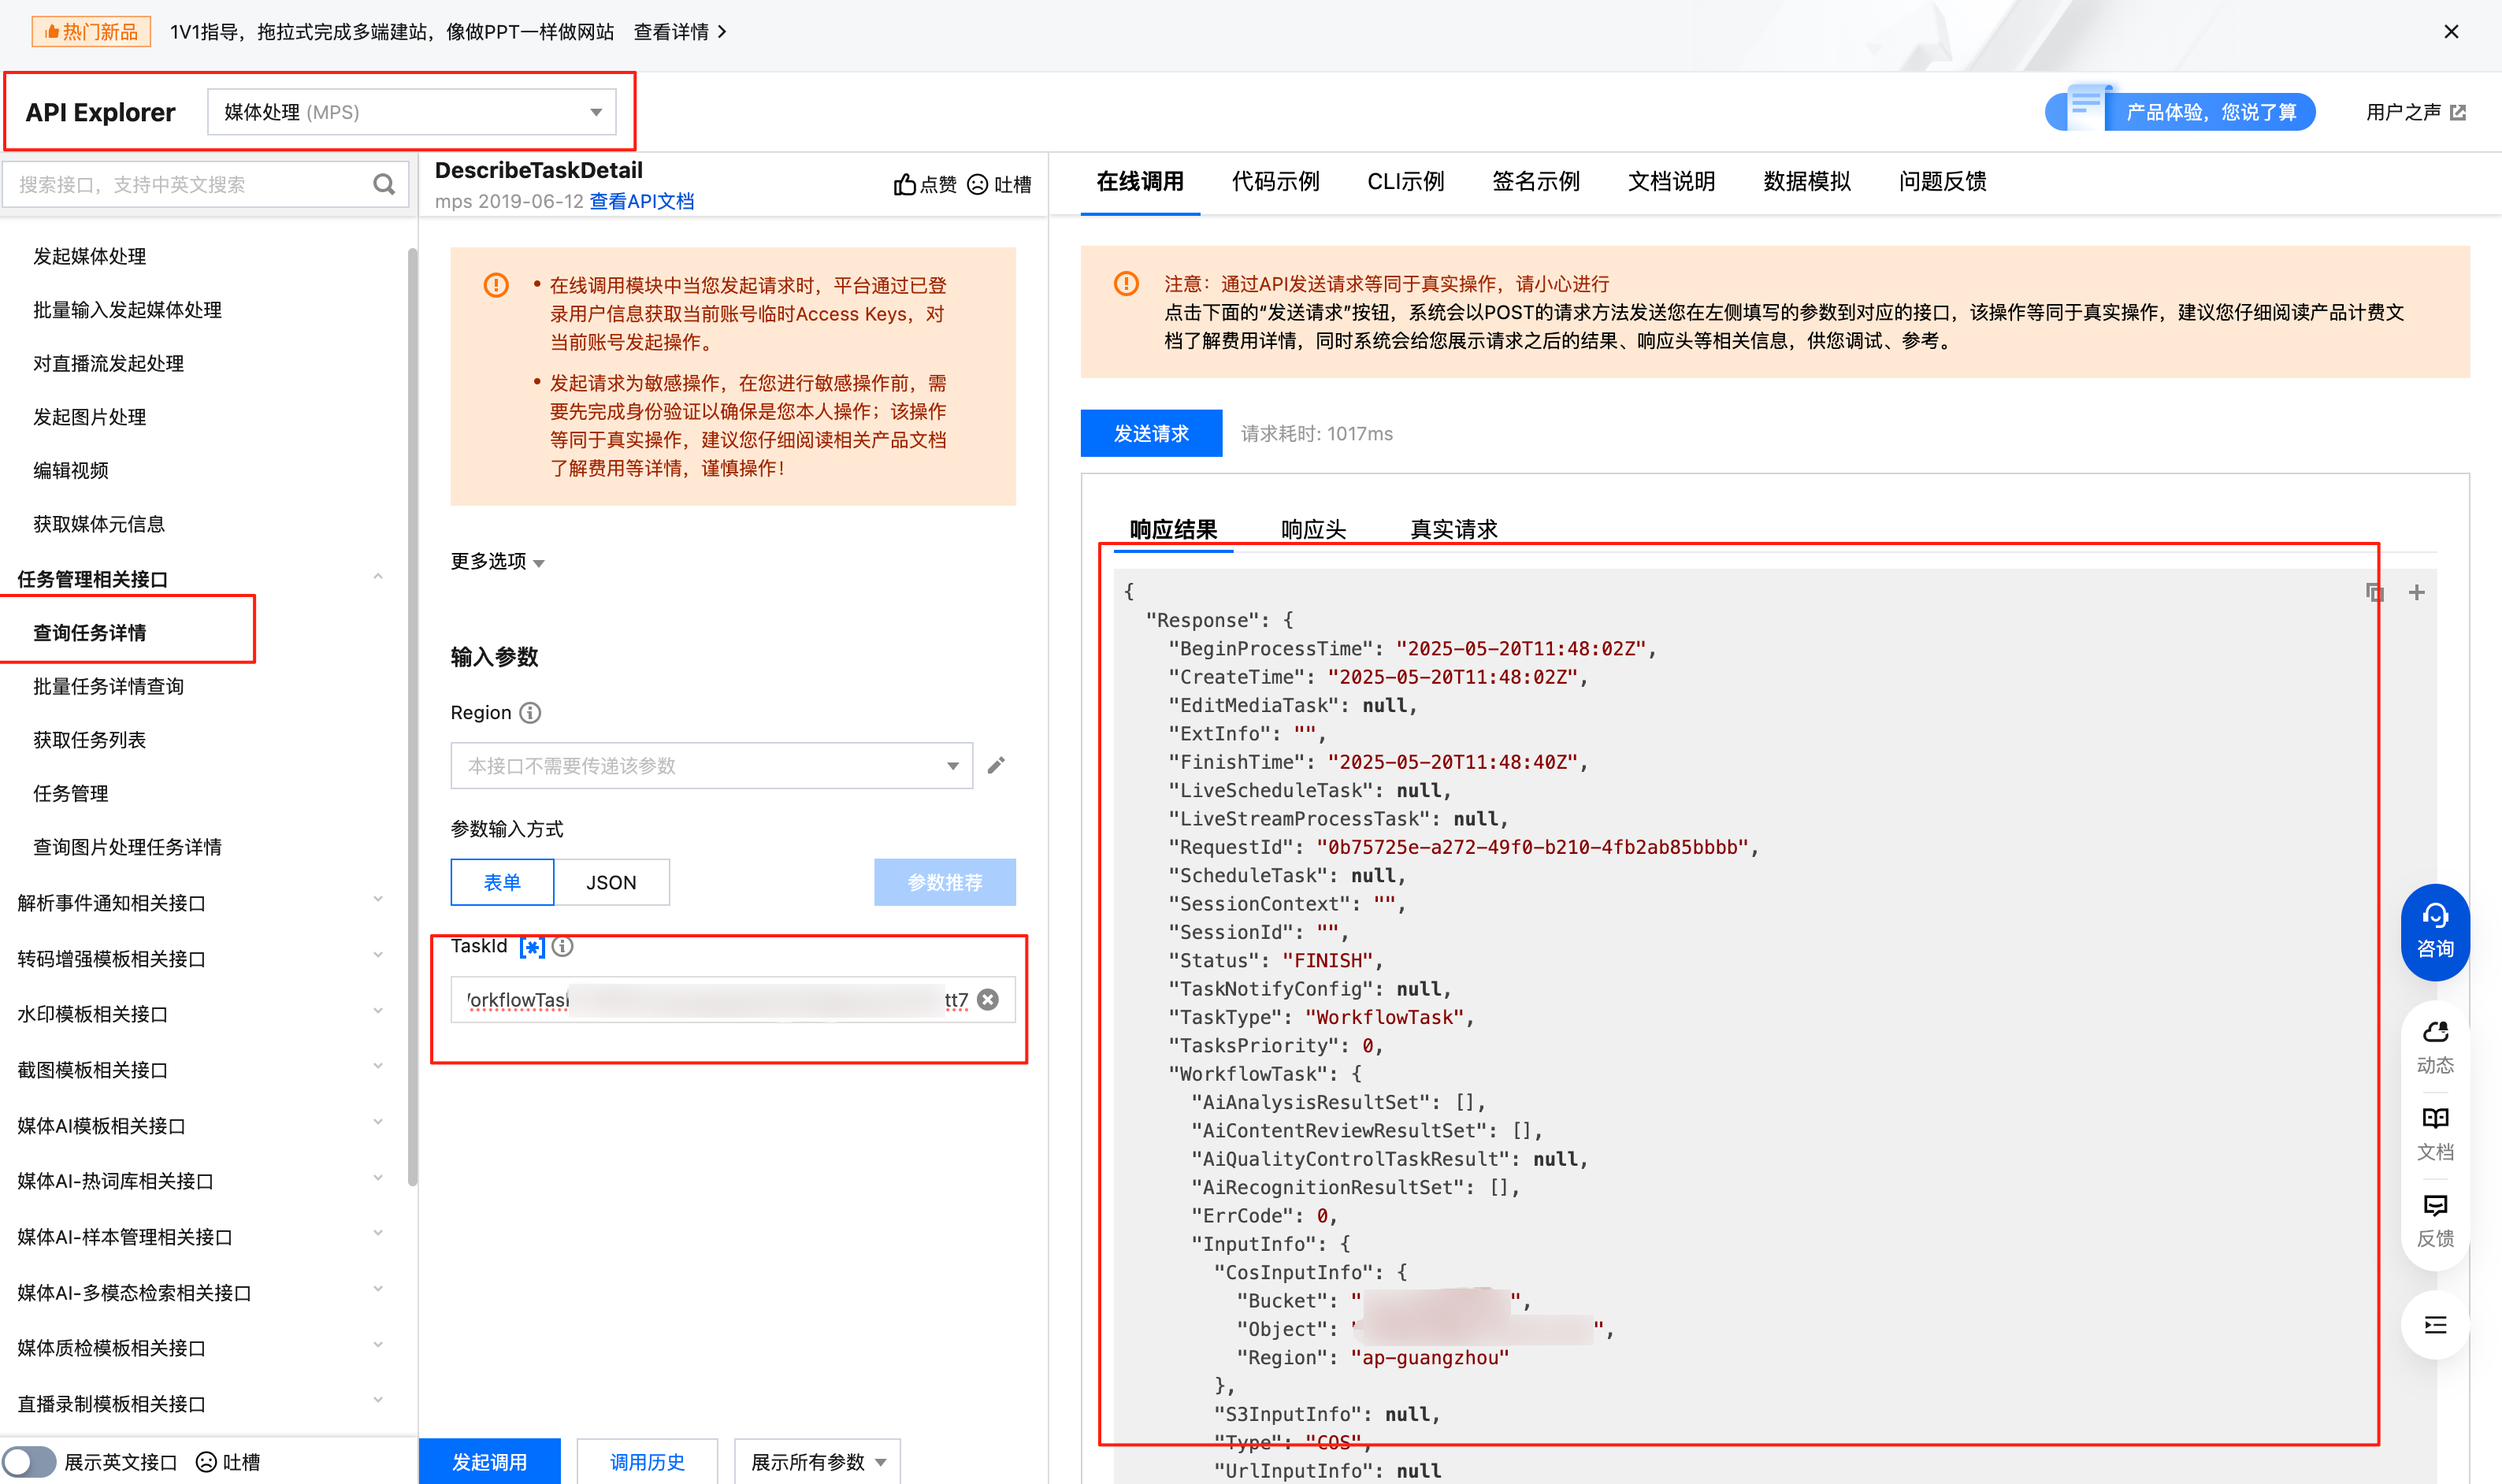2502x1484 pixels.
Task: Click the thumbs-up 点赞 icon
Action: (x=904, y=184)
